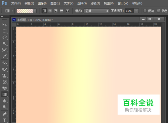This screenshot has height=123, width=168.
Task: Select the Move tool
Action: click(5, 24)
